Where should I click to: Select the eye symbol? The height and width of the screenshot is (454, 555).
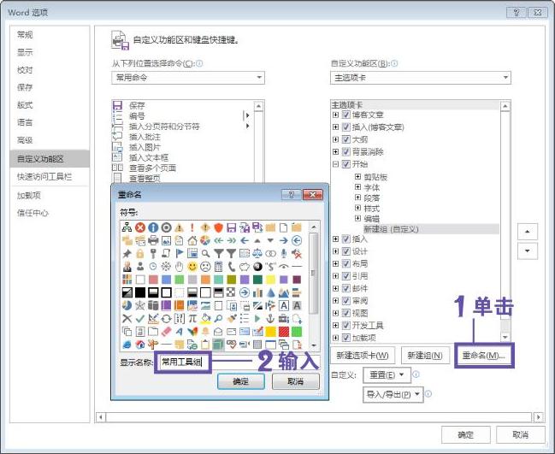point(284,267)
